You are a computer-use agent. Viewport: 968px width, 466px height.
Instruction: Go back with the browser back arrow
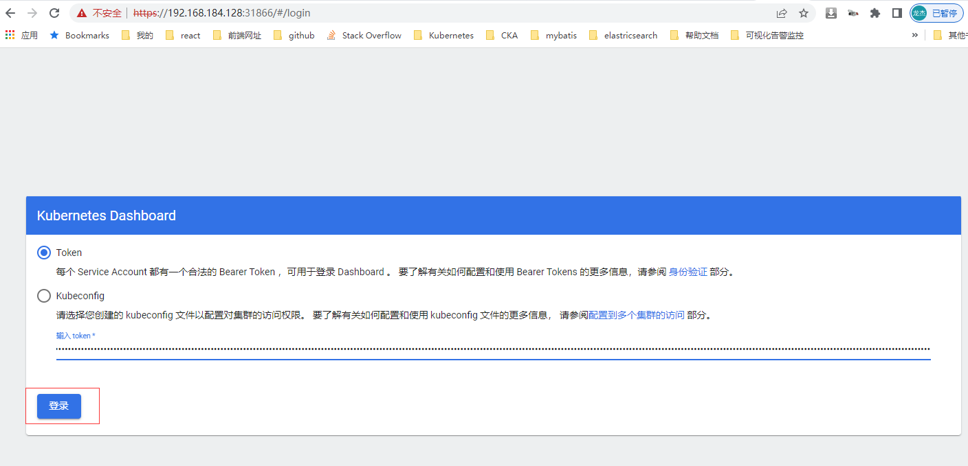[x=10, y=13]
